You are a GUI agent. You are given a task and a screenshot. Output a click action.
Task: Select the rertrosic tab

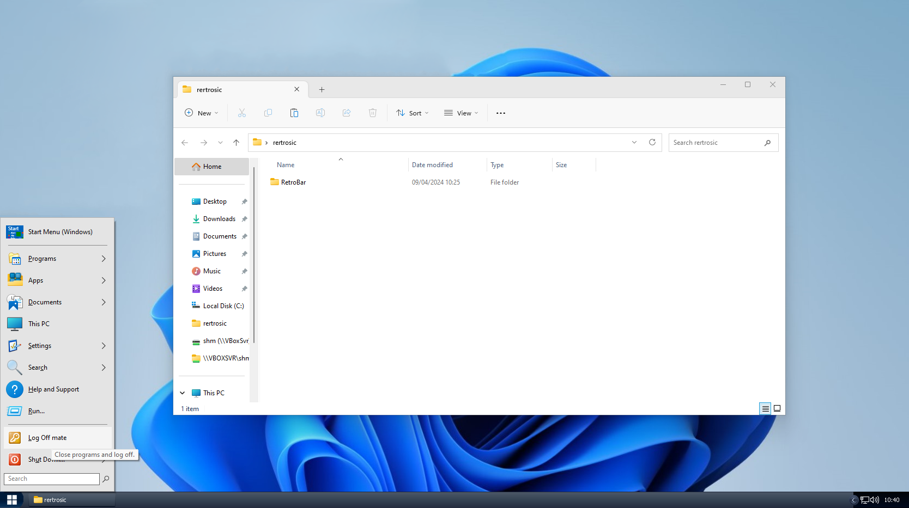pos(243,90)
